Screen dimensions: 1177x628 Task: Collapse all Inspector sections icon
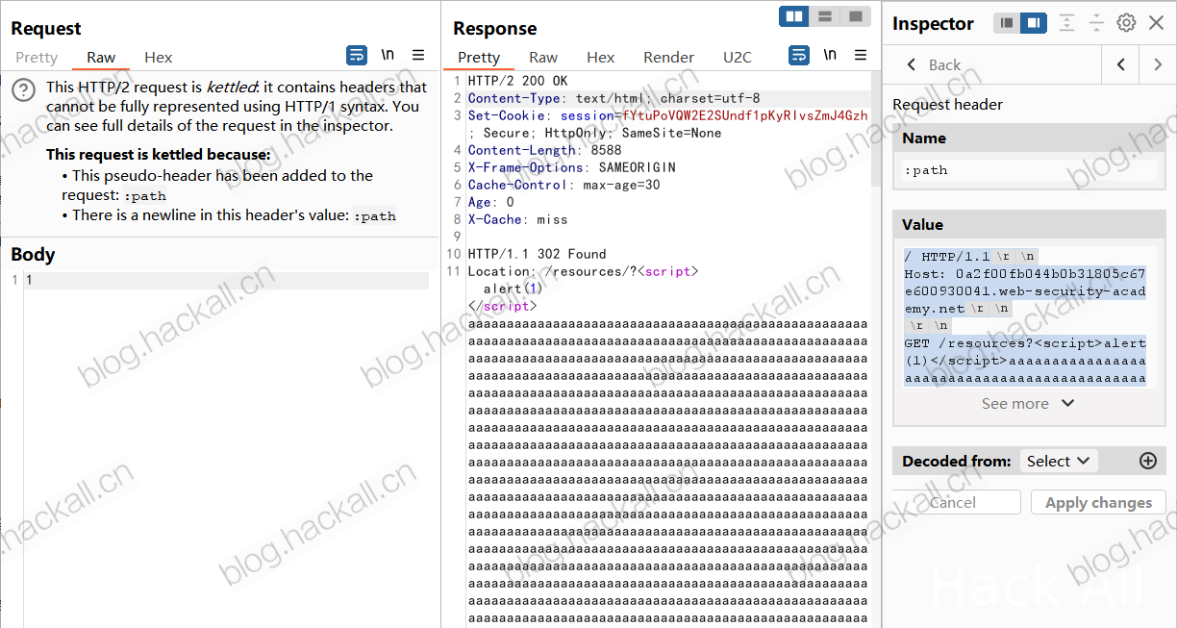pyautogui.click(x=1096, y=23)
